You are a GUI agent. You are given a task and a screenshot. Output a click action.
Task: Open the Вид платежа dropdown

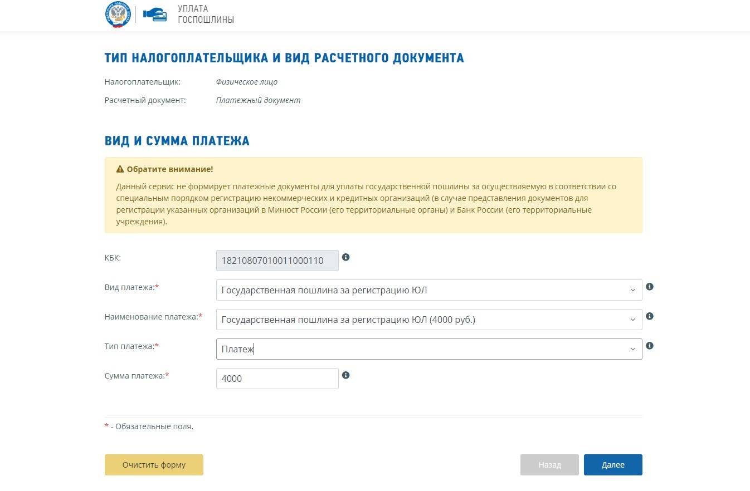(428, 290)
